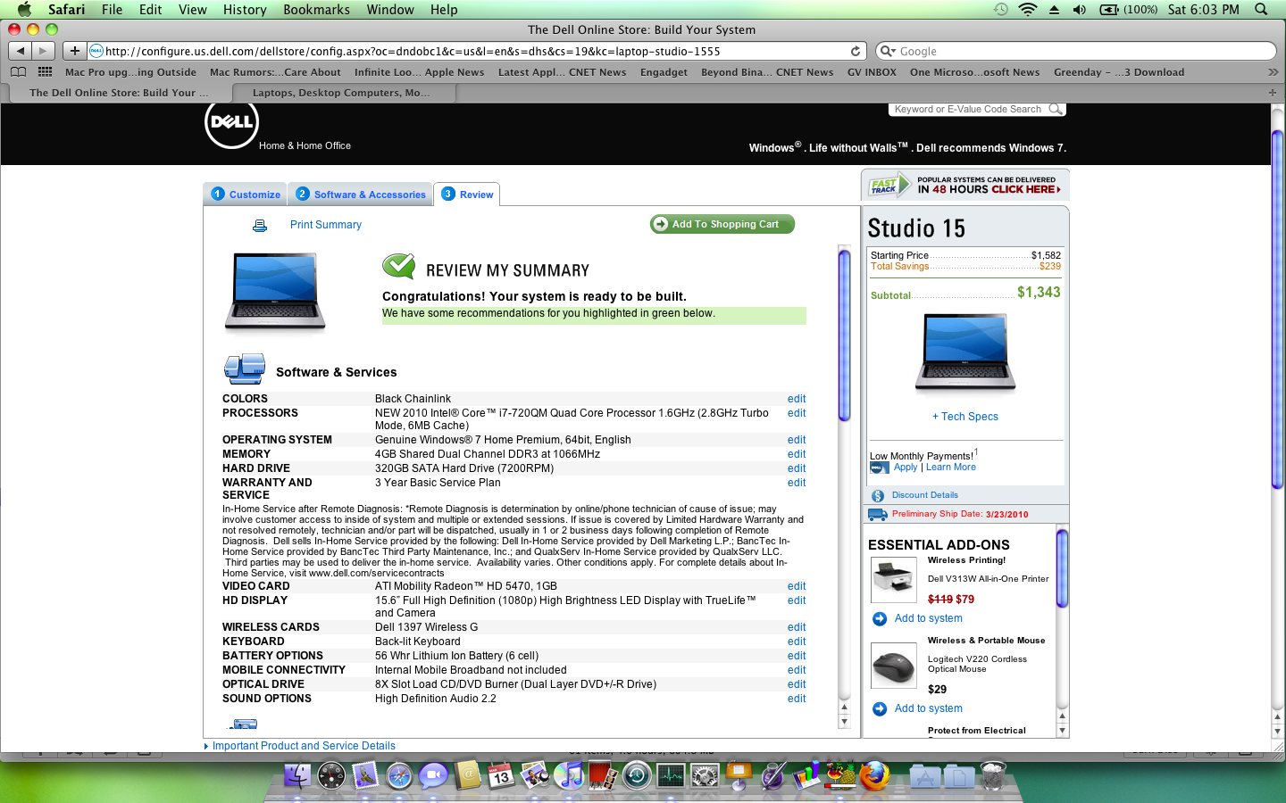The width and height of the screenshot is (1286, 803).
Task: Open Time Machine from the Dock
Action: tap(637, 775)
